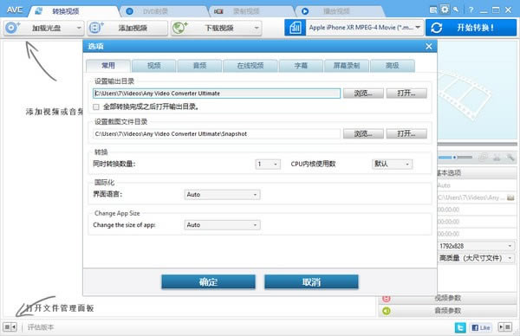Click 浏览... for the output directory
This screenshot has width=520, height=336.
click(363, 94)
